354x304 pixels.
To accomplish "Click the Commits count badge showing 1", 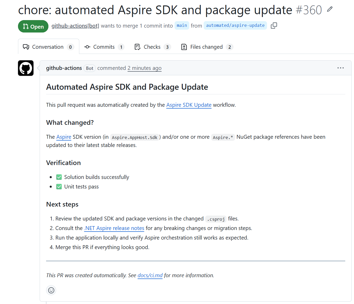I will [121, 47].
